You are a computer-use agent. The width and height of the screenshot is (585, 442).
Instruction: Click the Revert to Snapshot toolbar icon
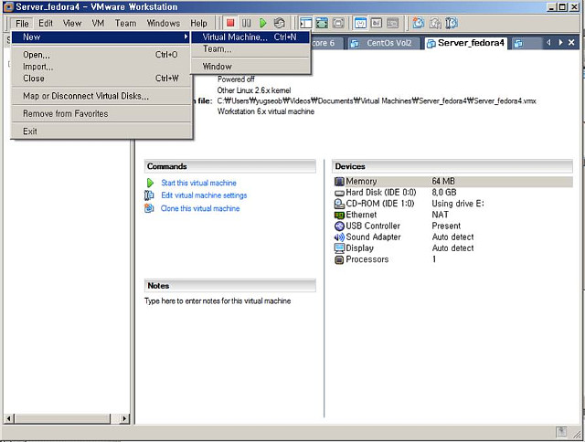click(x=435, y=23)
